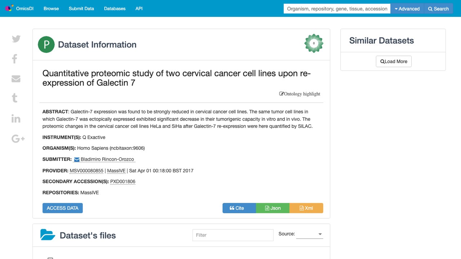The image size is (461, 259).
Task: Click Load More similar datasets
Action: tap(394, 62)
